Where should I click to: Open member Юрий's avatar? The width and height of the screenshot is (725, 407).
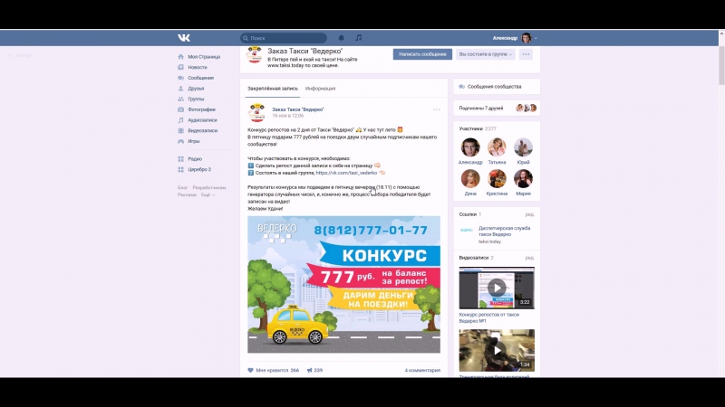click(523, 147)
